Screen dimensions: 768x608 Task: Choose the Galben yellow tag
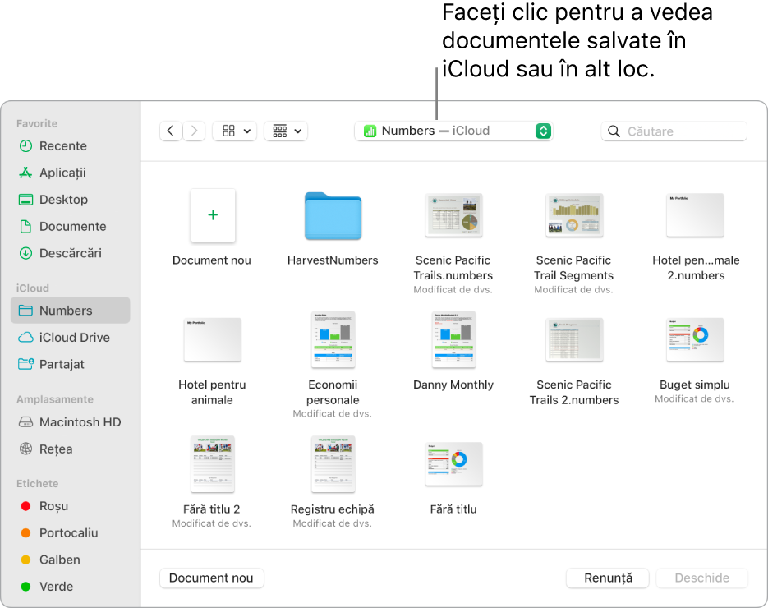(71, 560)
